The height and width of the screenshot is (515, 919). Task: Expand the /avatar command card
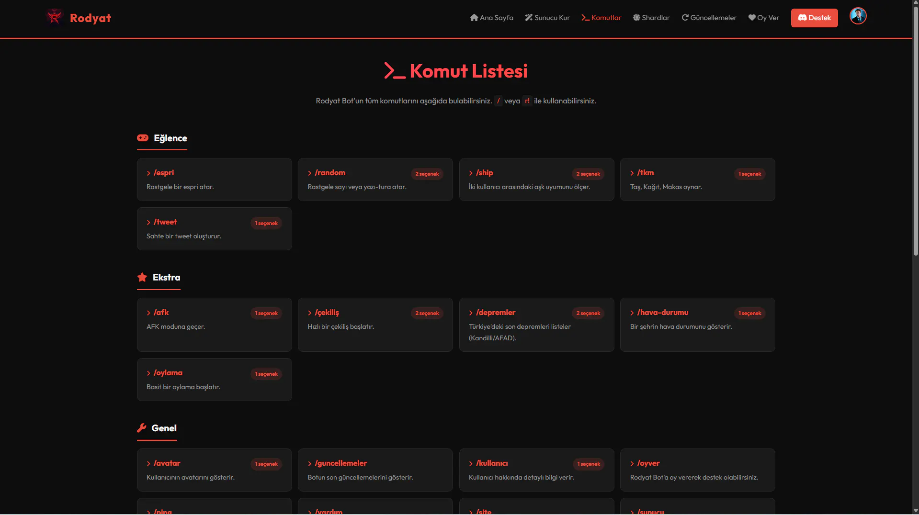(x=214, y=470)
